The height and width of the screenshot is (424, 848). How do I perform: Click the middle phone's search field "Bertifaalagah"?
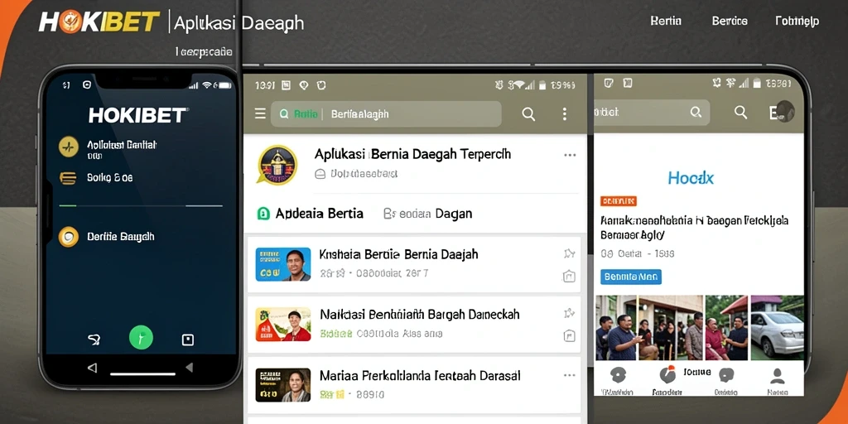[x=386, y=114]
